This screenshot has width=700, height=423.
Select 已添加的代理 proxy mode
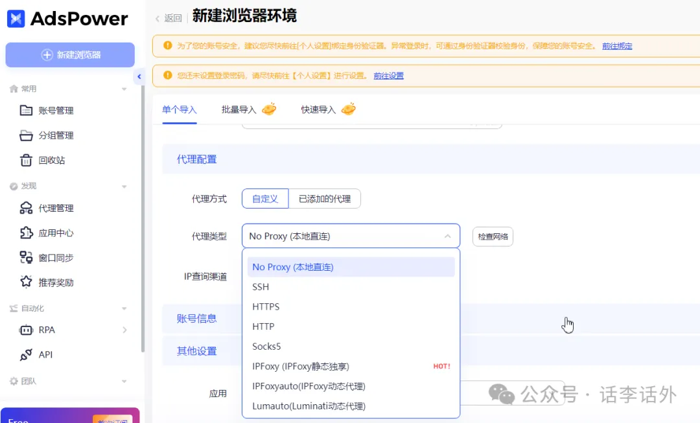325,199
